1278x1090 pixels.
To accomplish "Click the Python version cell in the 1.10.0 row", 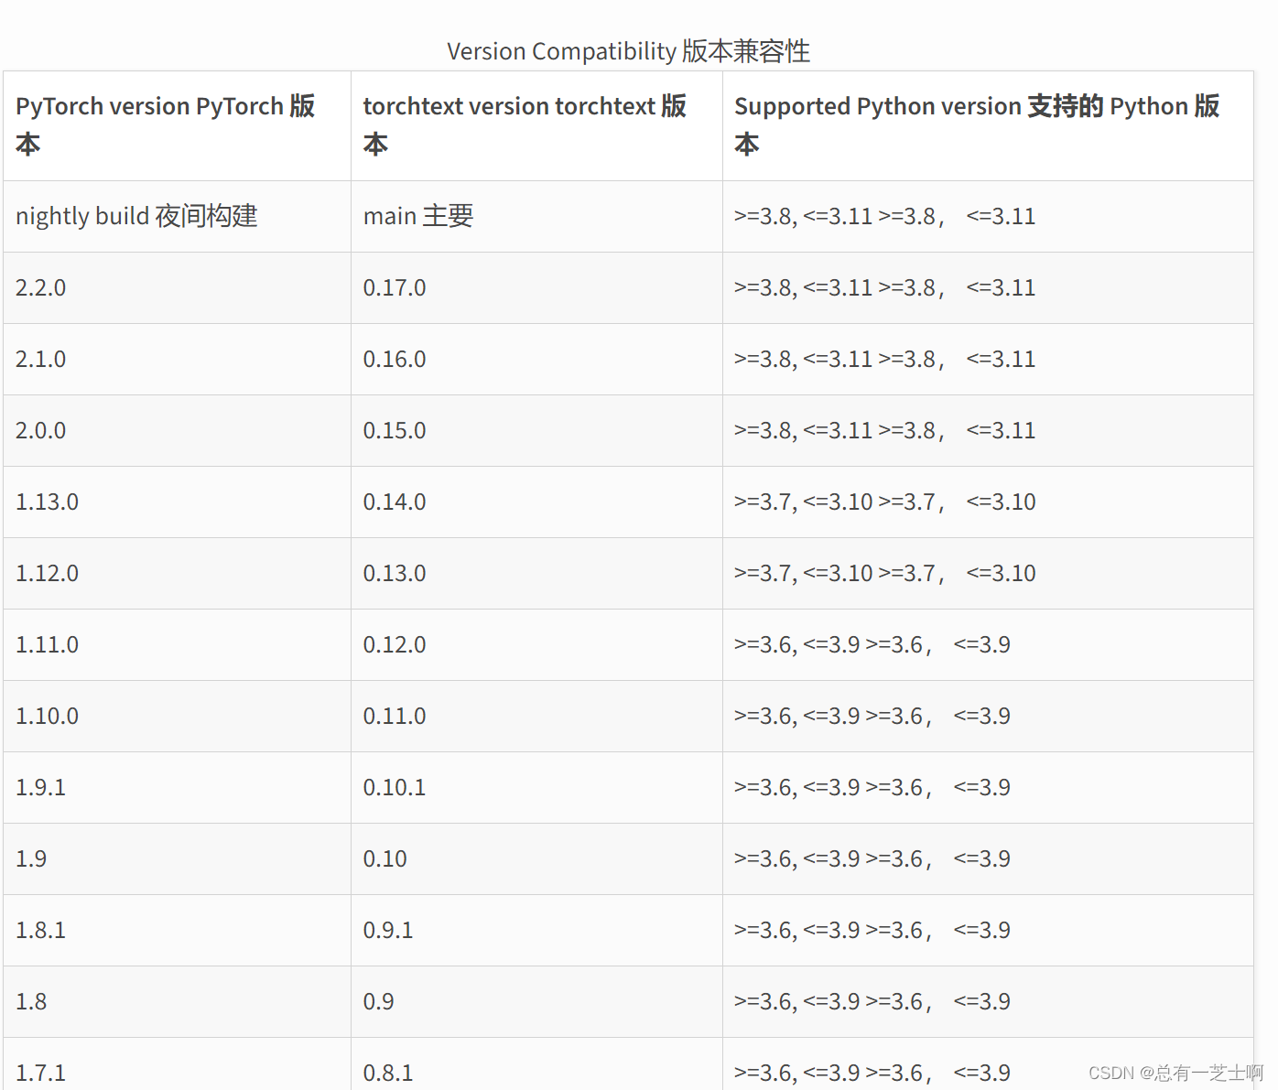I will [988, 717].
